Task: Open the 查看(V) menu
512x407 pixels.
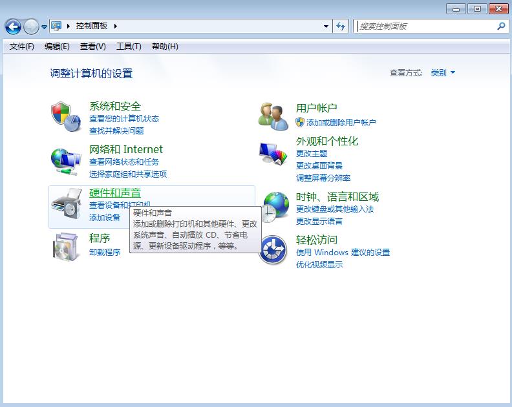Action: pos(92,47)
